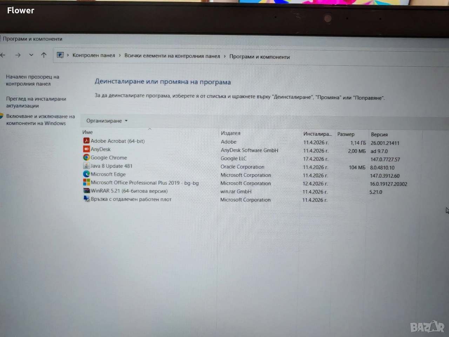Click the Microsoft Edge program icon

tap(86, 174)
